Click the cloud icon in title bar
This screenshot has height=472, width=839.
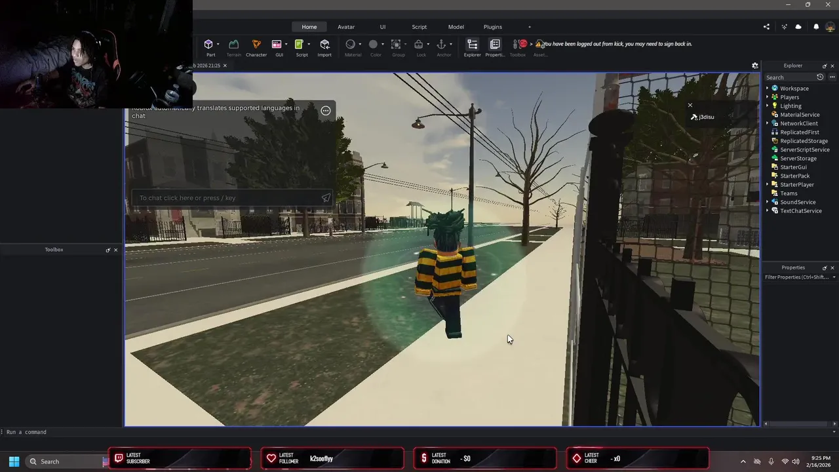pyautogui.click(x=798, y=27)
